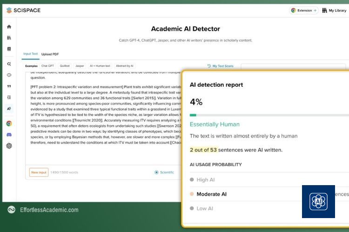349x232 pixels.
Task: Switch to the Upload PDF tab
Action: pos(50,54)
